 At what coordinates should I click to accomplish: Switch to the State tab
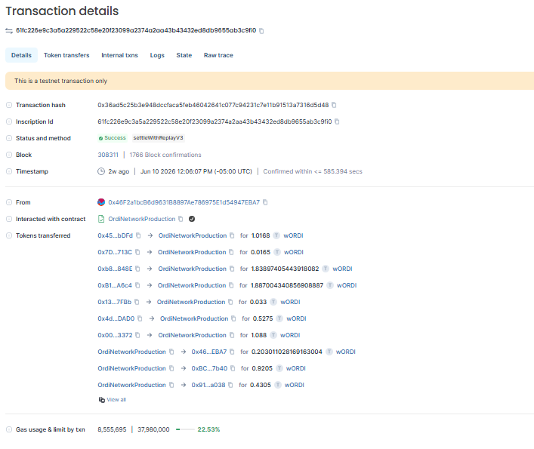pos(184,55)
